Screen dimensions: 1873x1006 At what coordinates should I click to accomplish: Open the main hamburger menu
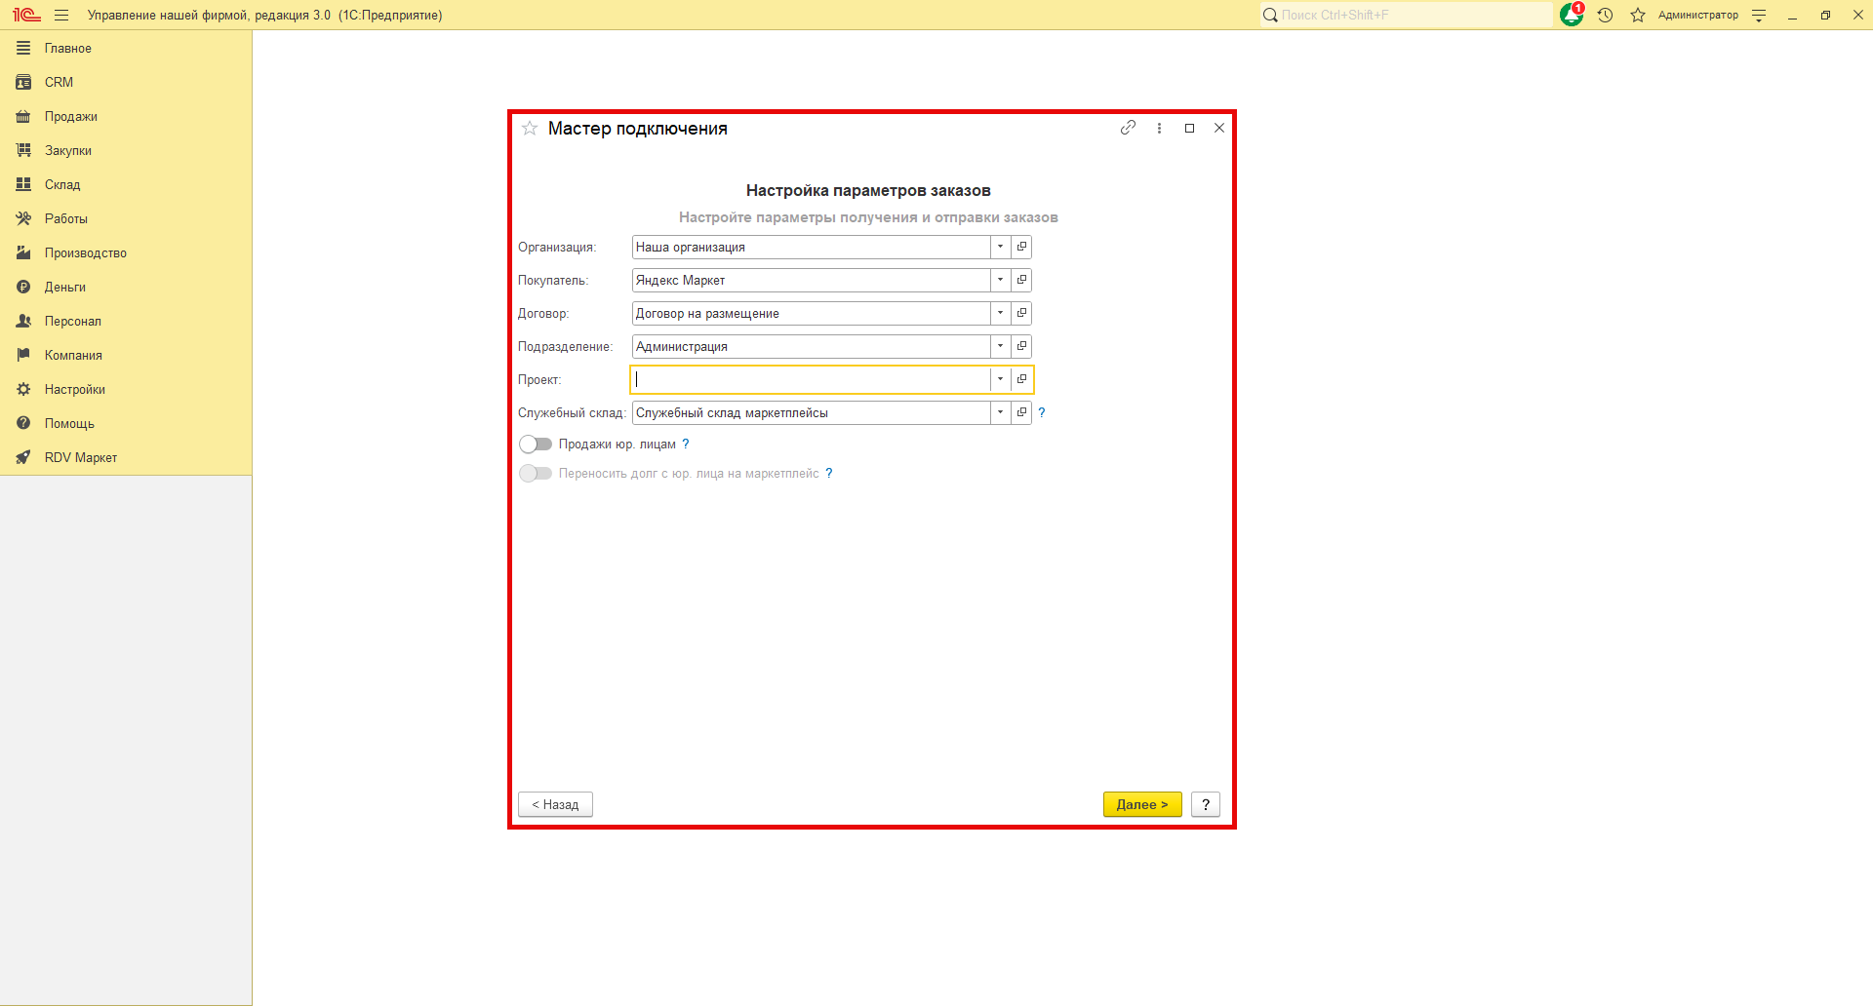coord(61,15)
